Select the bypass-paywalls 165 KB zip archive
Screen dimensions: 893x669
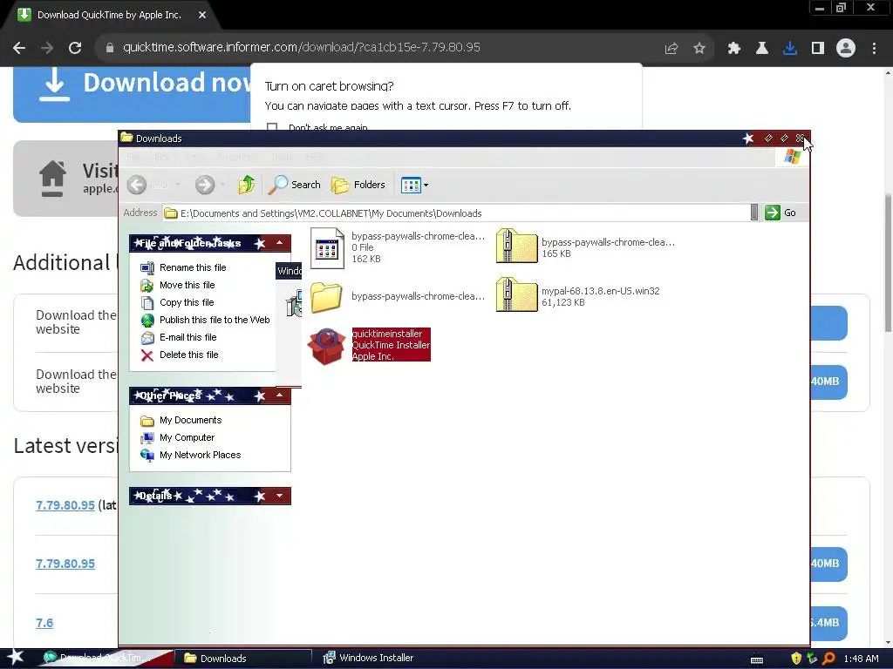[x=516, y=246]
